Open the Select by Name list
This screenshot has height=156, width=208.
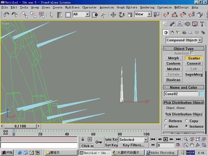click(x=59, y=15)
